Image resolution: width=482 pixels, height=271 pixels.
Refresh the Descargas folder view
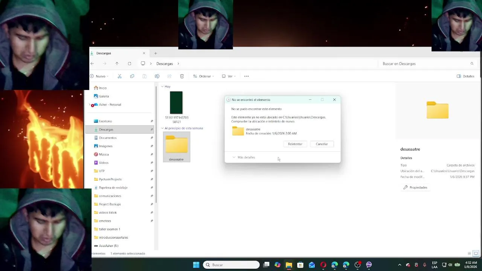click(130, 64)
